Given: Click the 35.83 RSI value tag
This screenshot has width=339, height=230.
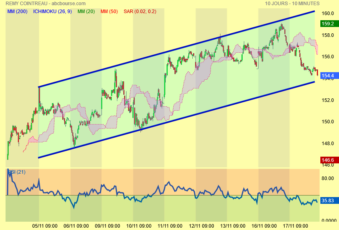Looking at the screenshot, I should (329, 200).
